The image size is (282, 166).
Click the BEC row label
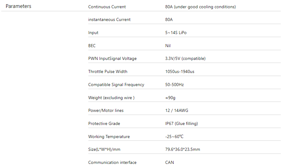point(92,46)
